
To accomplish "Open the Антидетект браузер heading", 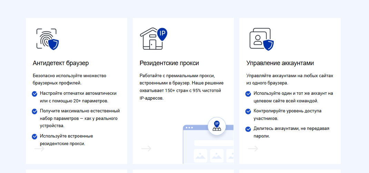I will (x=61, y=63).
